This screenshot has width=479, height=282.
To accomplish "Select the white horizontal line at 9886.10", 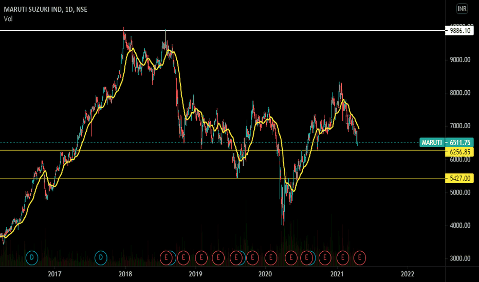I will [x=223, y=30].
